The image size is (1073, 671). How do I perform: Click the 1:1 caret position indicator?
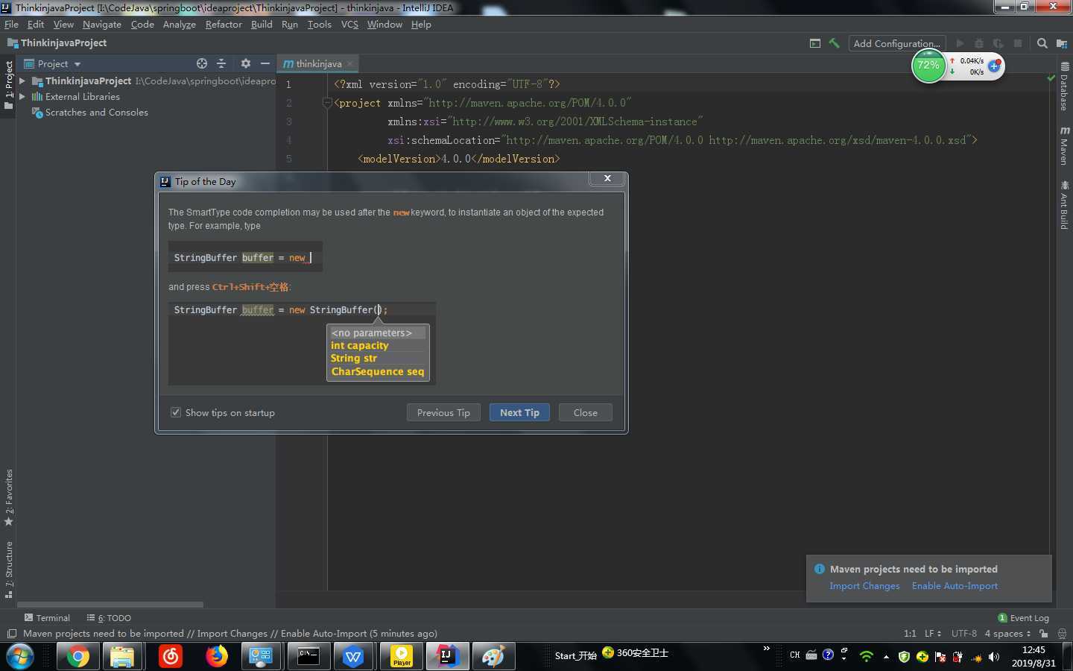910,634
